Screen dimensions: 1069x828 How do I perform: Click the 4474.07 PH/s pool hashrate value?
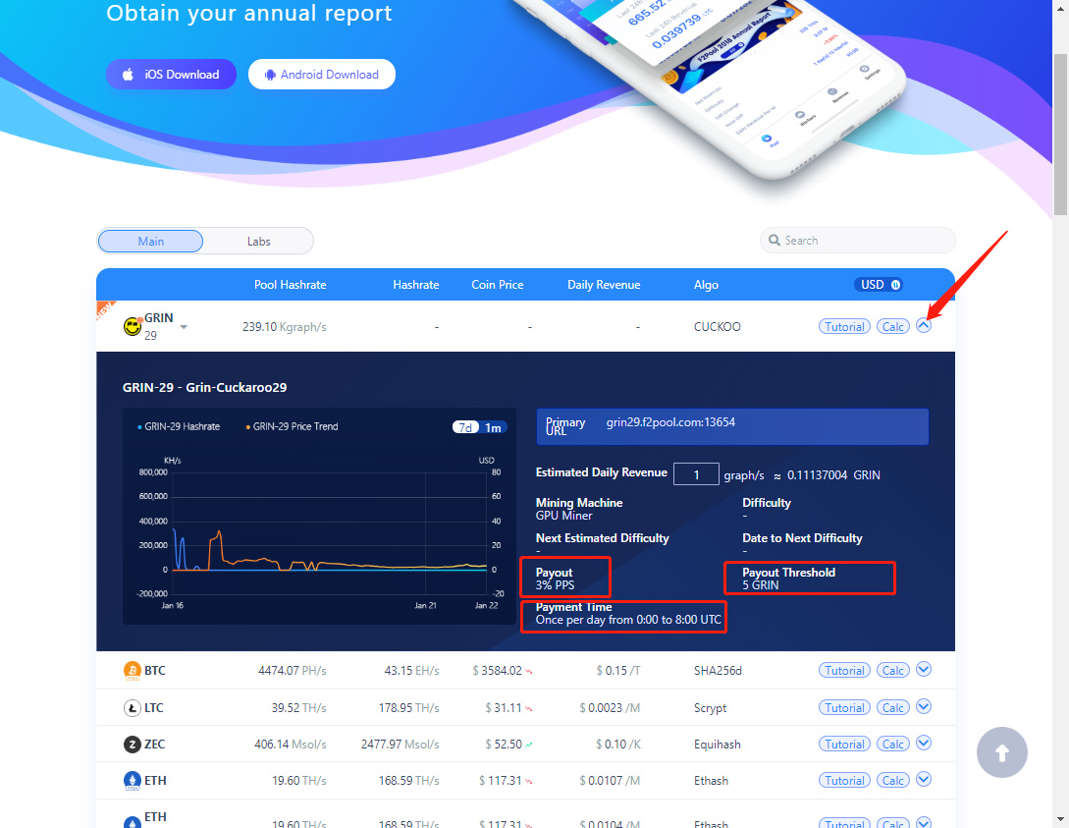pos(292,671)
